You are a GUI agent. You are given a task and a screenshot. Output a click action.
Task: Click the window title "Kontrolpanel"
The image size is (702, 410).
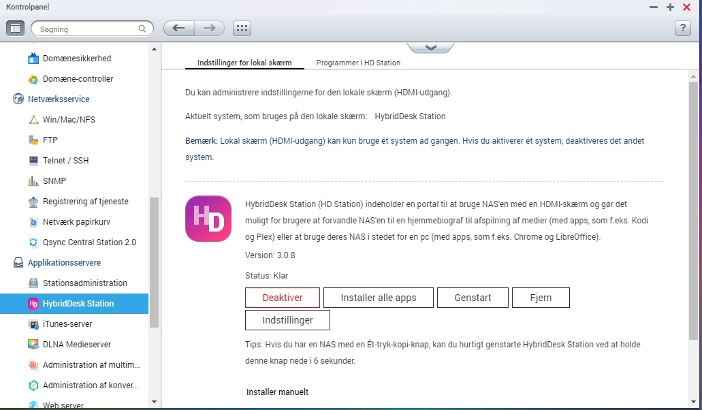pos(28,7)
